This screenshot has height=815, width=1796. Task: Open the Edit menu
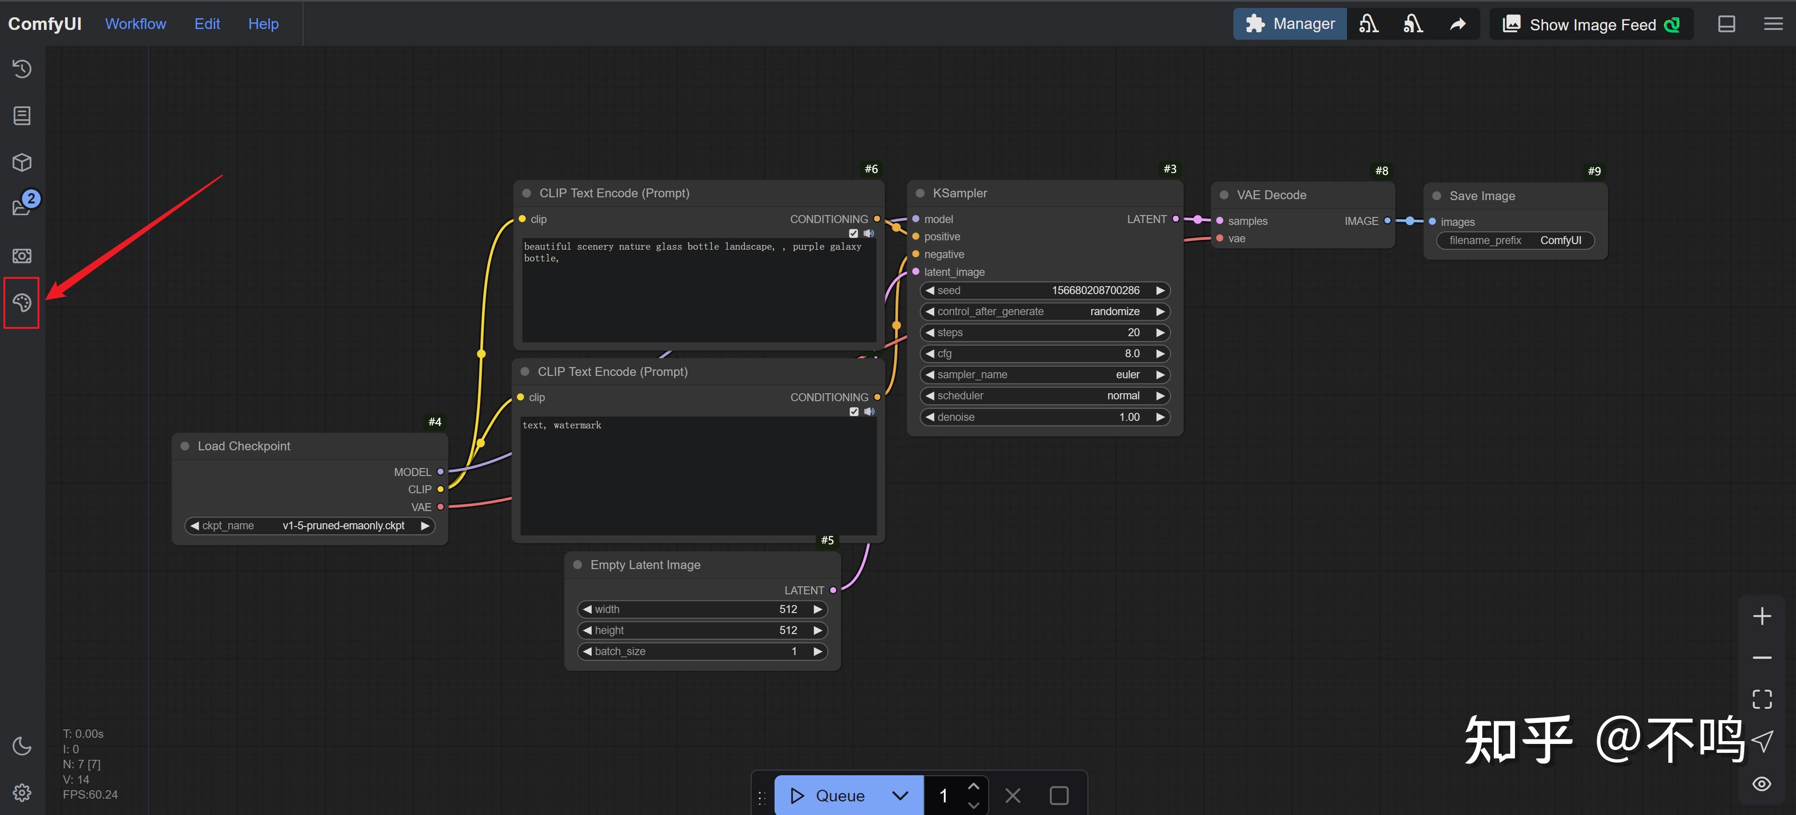coord(206,24)
